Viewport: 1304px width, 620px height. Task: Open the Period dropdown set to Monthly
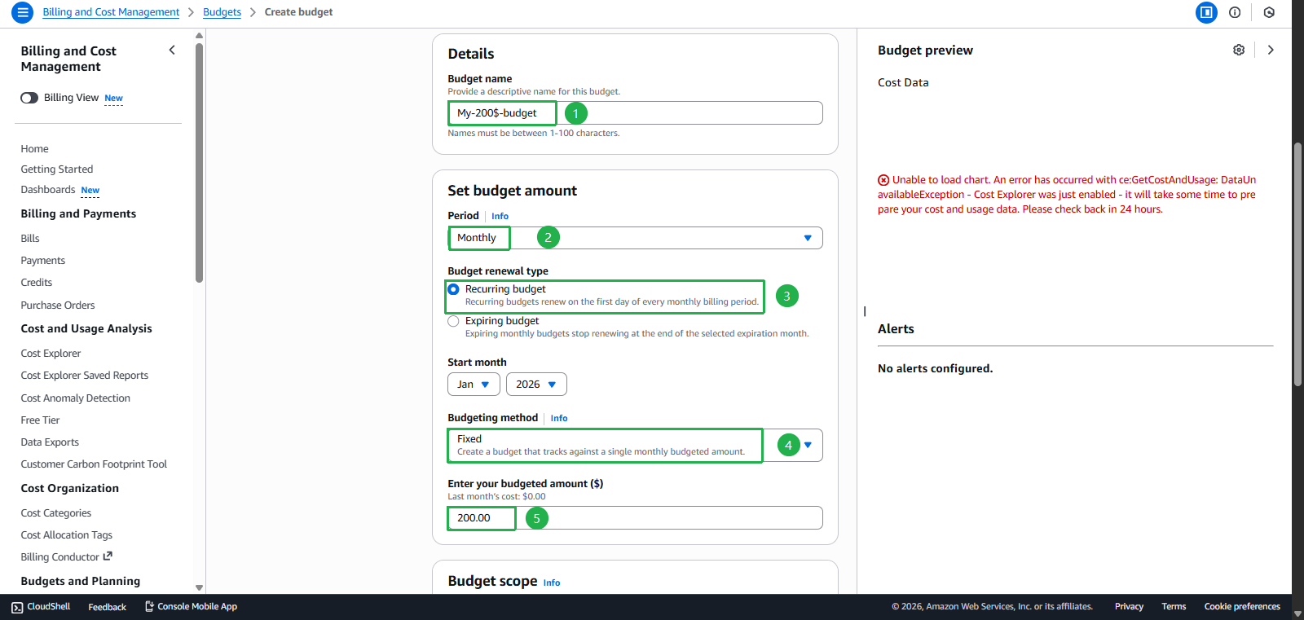[634, 238]
